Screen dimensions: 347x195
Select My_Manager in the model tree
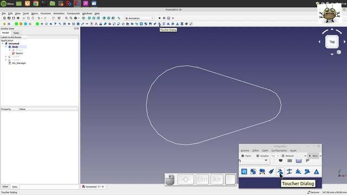click(x=19, y=63)
